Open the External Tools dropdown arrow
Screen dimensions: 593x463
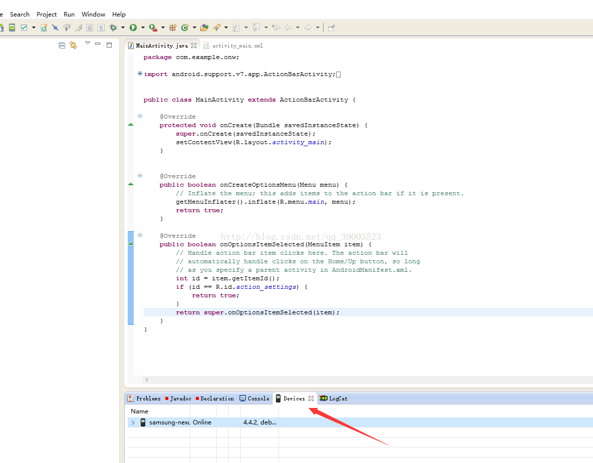(163, 28)
